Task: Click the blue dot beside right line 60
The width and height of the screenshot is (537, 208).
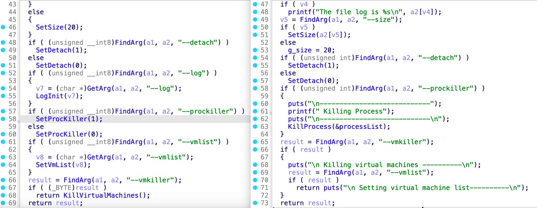Action: 255,103
